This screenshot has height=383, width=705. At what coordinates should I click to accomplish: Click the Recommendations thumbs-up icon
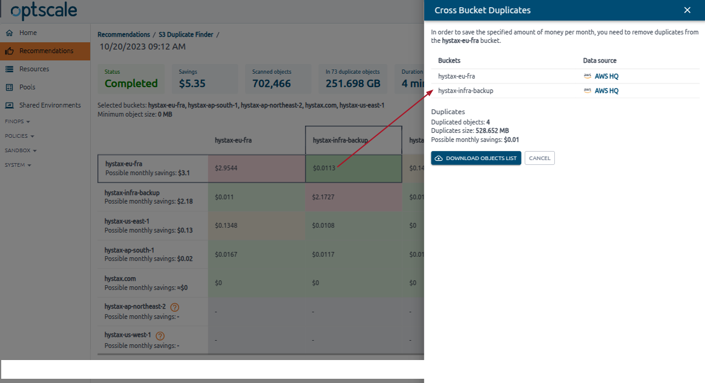(x=10, y=51)
